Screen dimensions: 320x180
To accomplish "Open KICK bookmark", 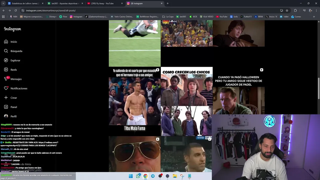I will [193, 17].
